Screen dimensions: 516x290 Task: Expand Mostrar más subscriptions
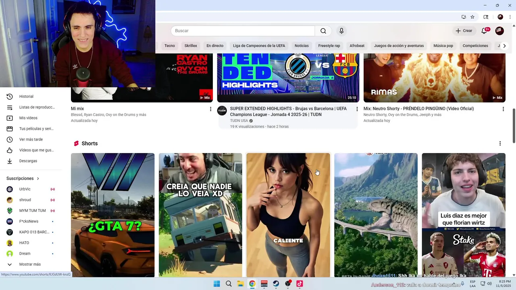[31, 265]
